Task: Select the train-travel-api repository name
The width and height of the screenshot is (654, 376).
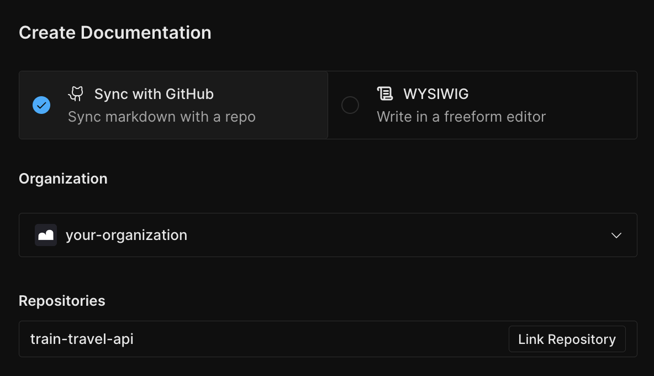Action: (82, 339)
